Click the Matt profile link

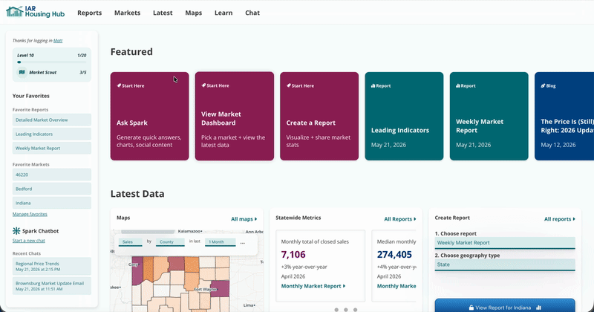(58, 41)
